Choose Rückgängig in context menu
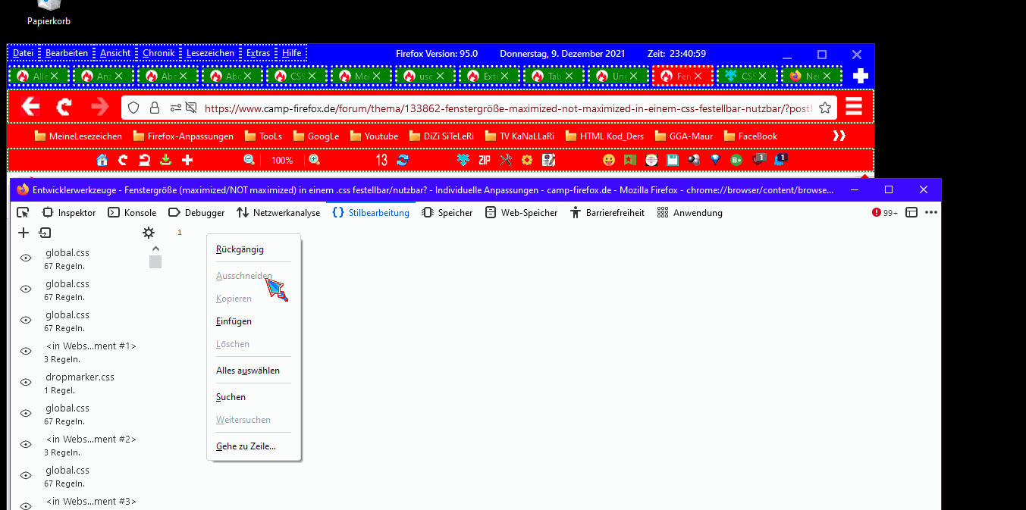This screenshot has width=1026, height=510. 254,249
